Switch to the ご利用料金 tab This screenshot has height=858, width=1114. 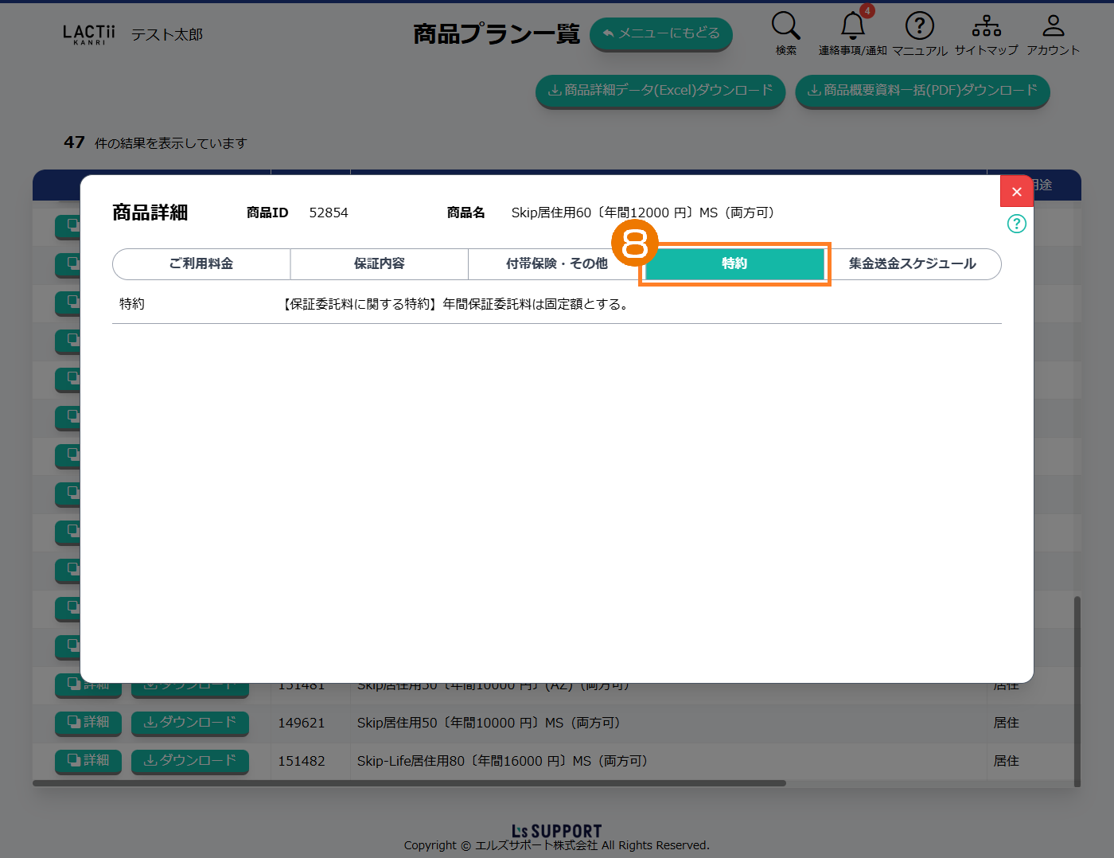pos(201,263)
